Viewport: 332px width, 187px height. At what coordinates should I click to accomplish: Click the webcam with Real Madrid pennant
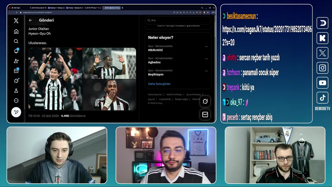(x=275, y=155)
